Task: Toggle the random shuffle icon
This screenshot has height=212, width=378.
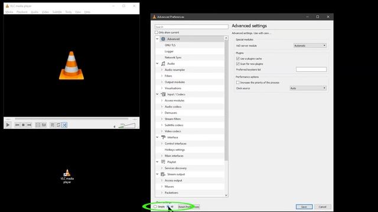Action: tap(64, 125)
